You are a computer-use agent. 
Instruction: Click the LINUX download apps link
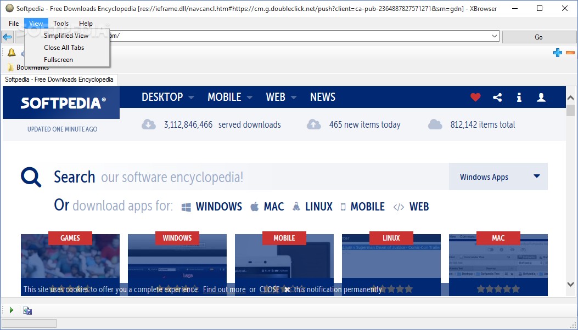tap(312, 207)
